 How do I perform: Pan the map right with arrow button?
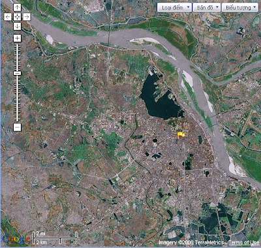(27, 17)
